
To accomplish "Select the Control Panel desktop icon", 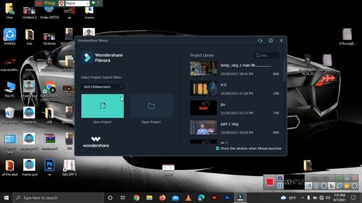I will (x=10, y=144).
